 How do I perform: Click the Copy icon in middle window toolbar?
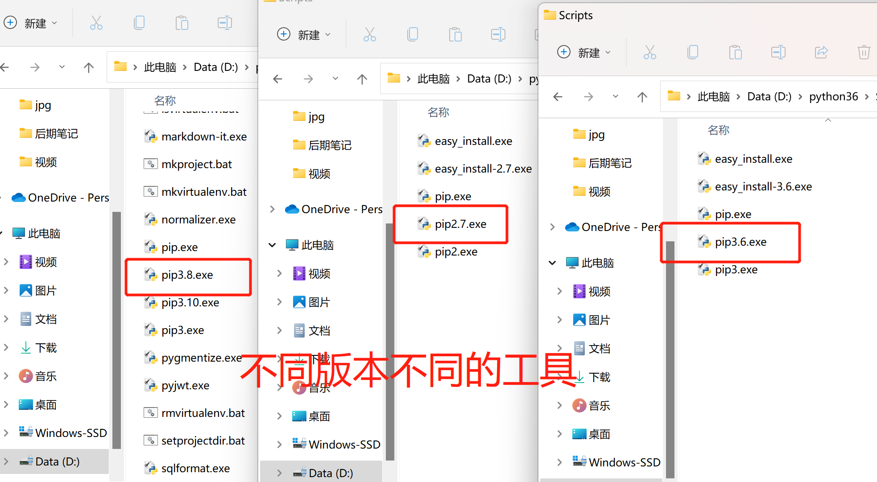coord(413,34)
